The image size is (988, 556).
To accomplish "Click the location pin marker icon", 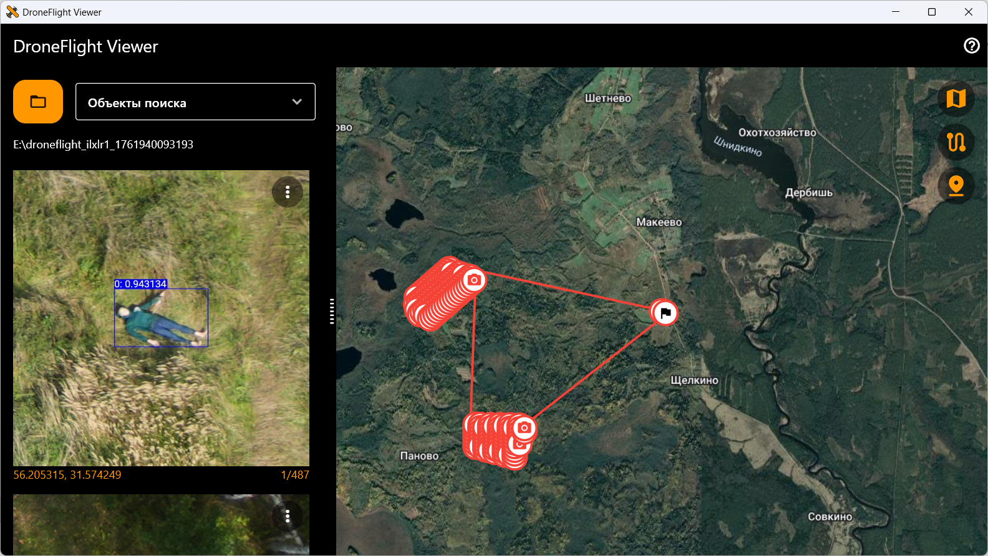I will pyautogui.click(x=956, y=186).
